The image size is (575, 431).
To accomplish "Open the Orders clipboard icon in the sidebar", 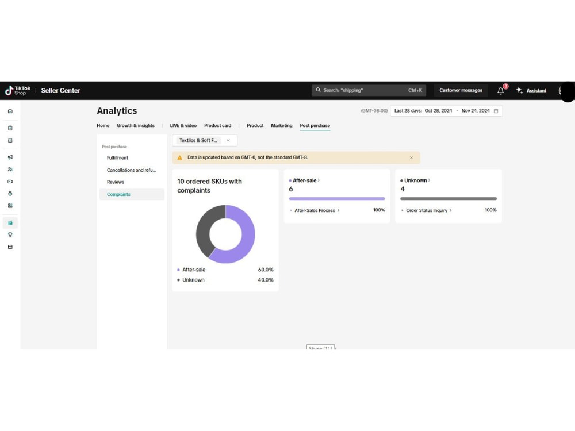I will pyautogui.click(x=10, y=128).
